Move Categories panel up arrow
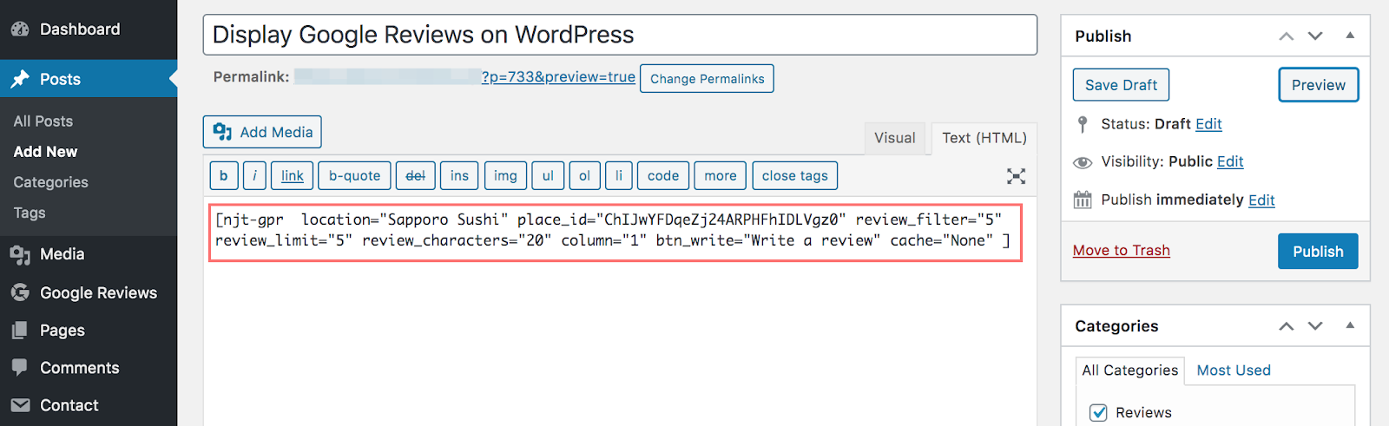The width and height of the screenshot is (1389, 426). point(1287,326)
